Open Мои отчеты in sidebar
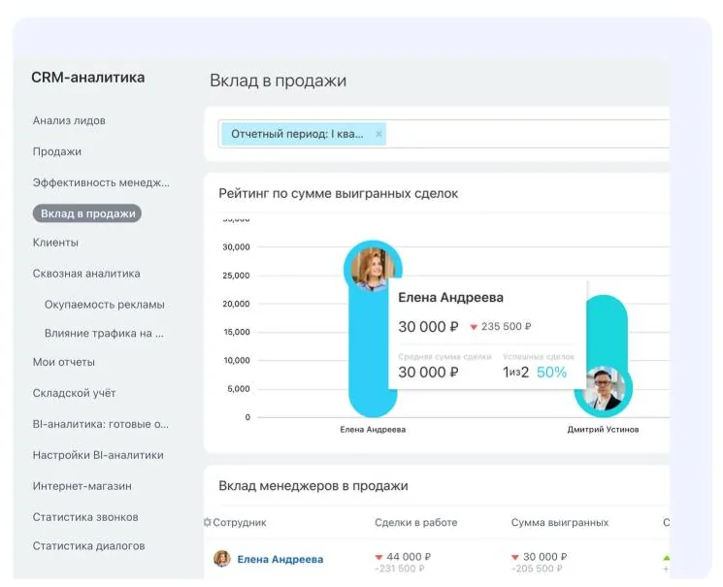Viewport: 723px width, 587px height. pos(64,362)
